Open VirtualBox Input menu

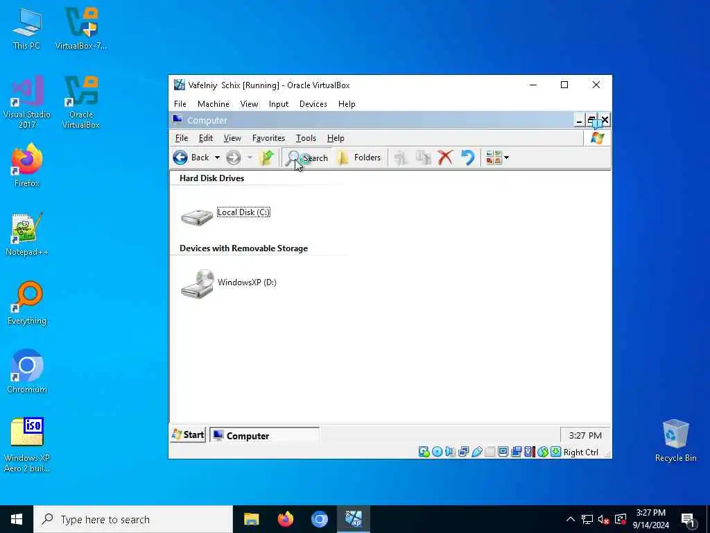[x=279, y=104]
